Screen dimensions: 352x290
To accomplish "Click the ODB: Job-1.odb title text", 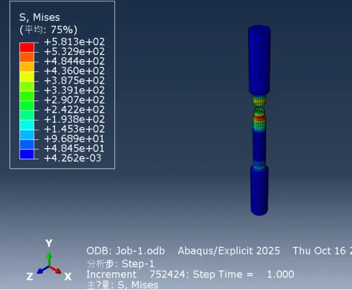I will 126,251.
